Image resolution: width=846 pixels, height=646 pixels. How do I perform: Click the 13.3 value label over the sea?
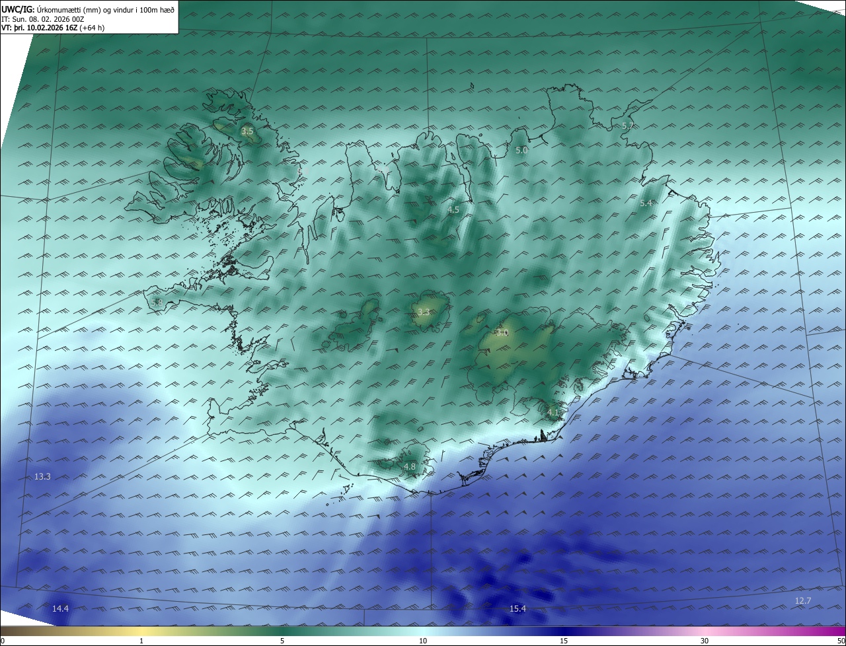click(42, 476)
